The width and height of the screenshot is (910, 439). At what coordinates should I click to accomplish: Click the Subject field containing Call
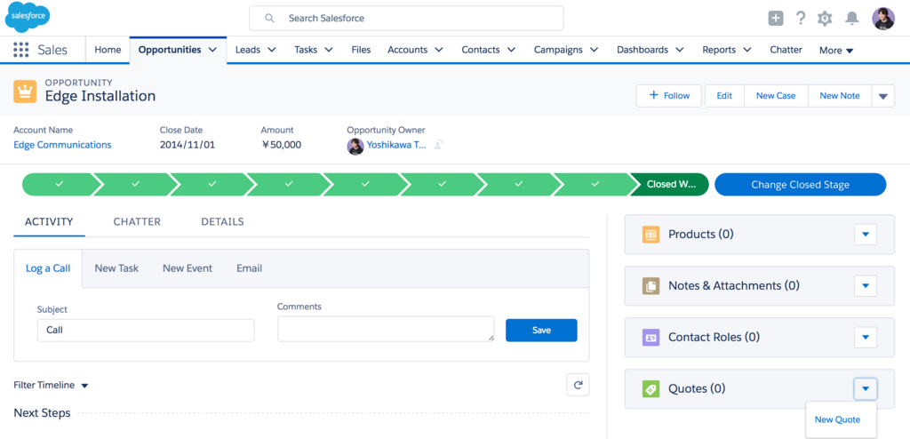[x=146, y=330]
